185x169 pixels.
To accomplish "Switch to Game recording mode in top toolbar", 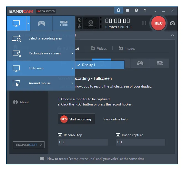I will pos(41,23).
